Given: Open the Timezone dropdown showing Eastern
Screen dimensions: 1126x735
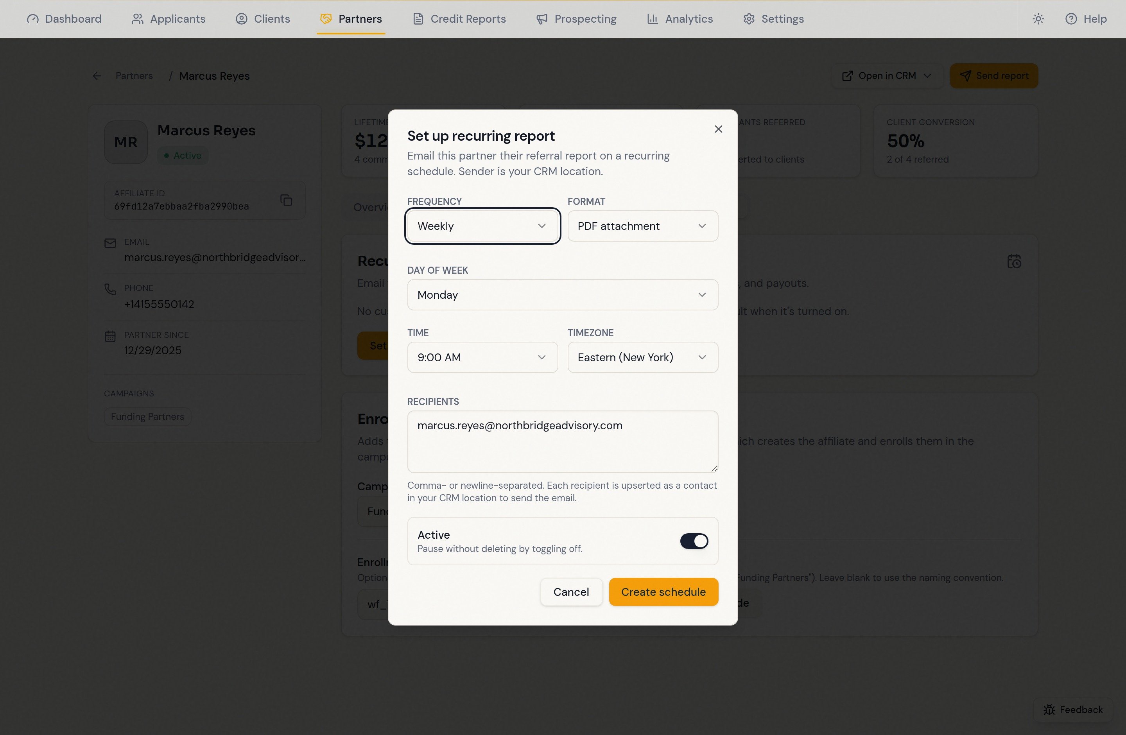Looking at the screenshot, I should point(642,358).
